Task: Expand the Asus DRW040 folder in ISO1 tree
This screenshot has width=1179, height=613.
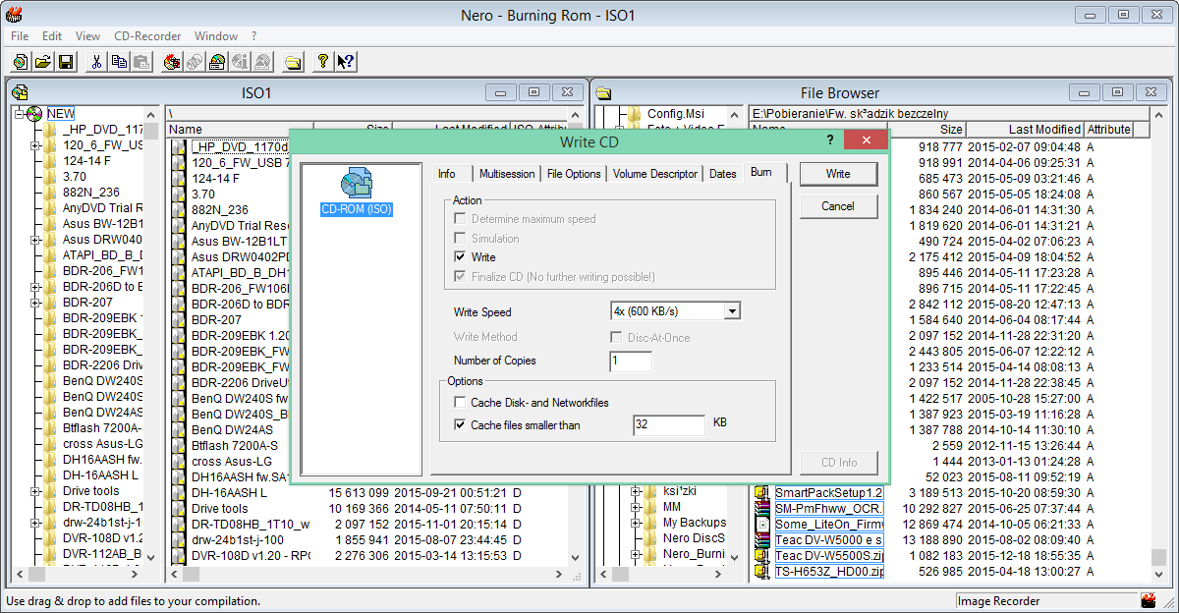Action: pyautogui.click(x=35, y=240)
